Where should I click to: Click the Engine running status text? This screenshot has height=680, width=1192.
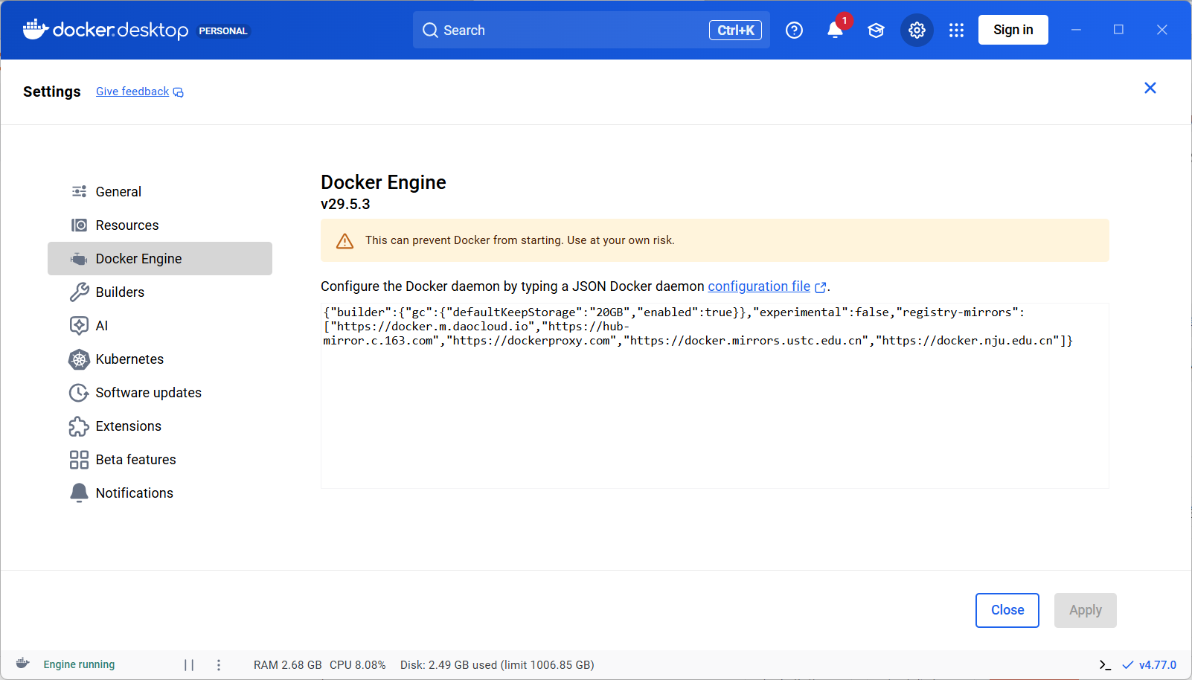point(79,664)
